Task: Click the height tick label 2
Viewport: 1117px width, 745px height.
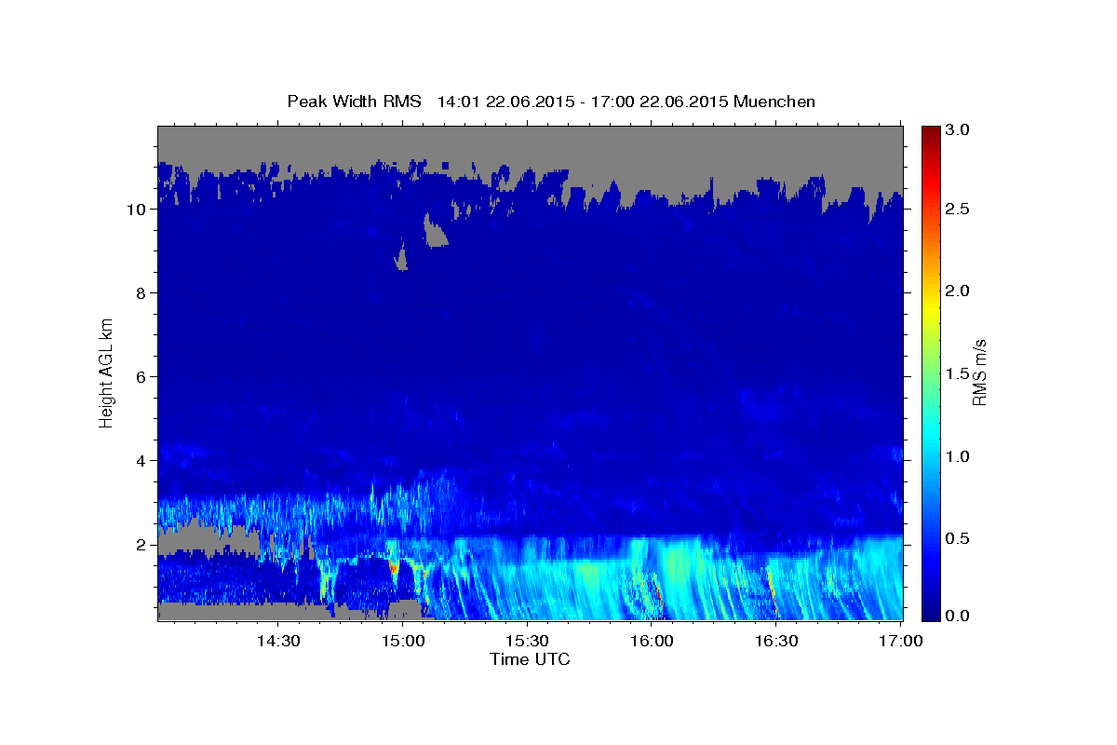Action: [x=141, y=545]
